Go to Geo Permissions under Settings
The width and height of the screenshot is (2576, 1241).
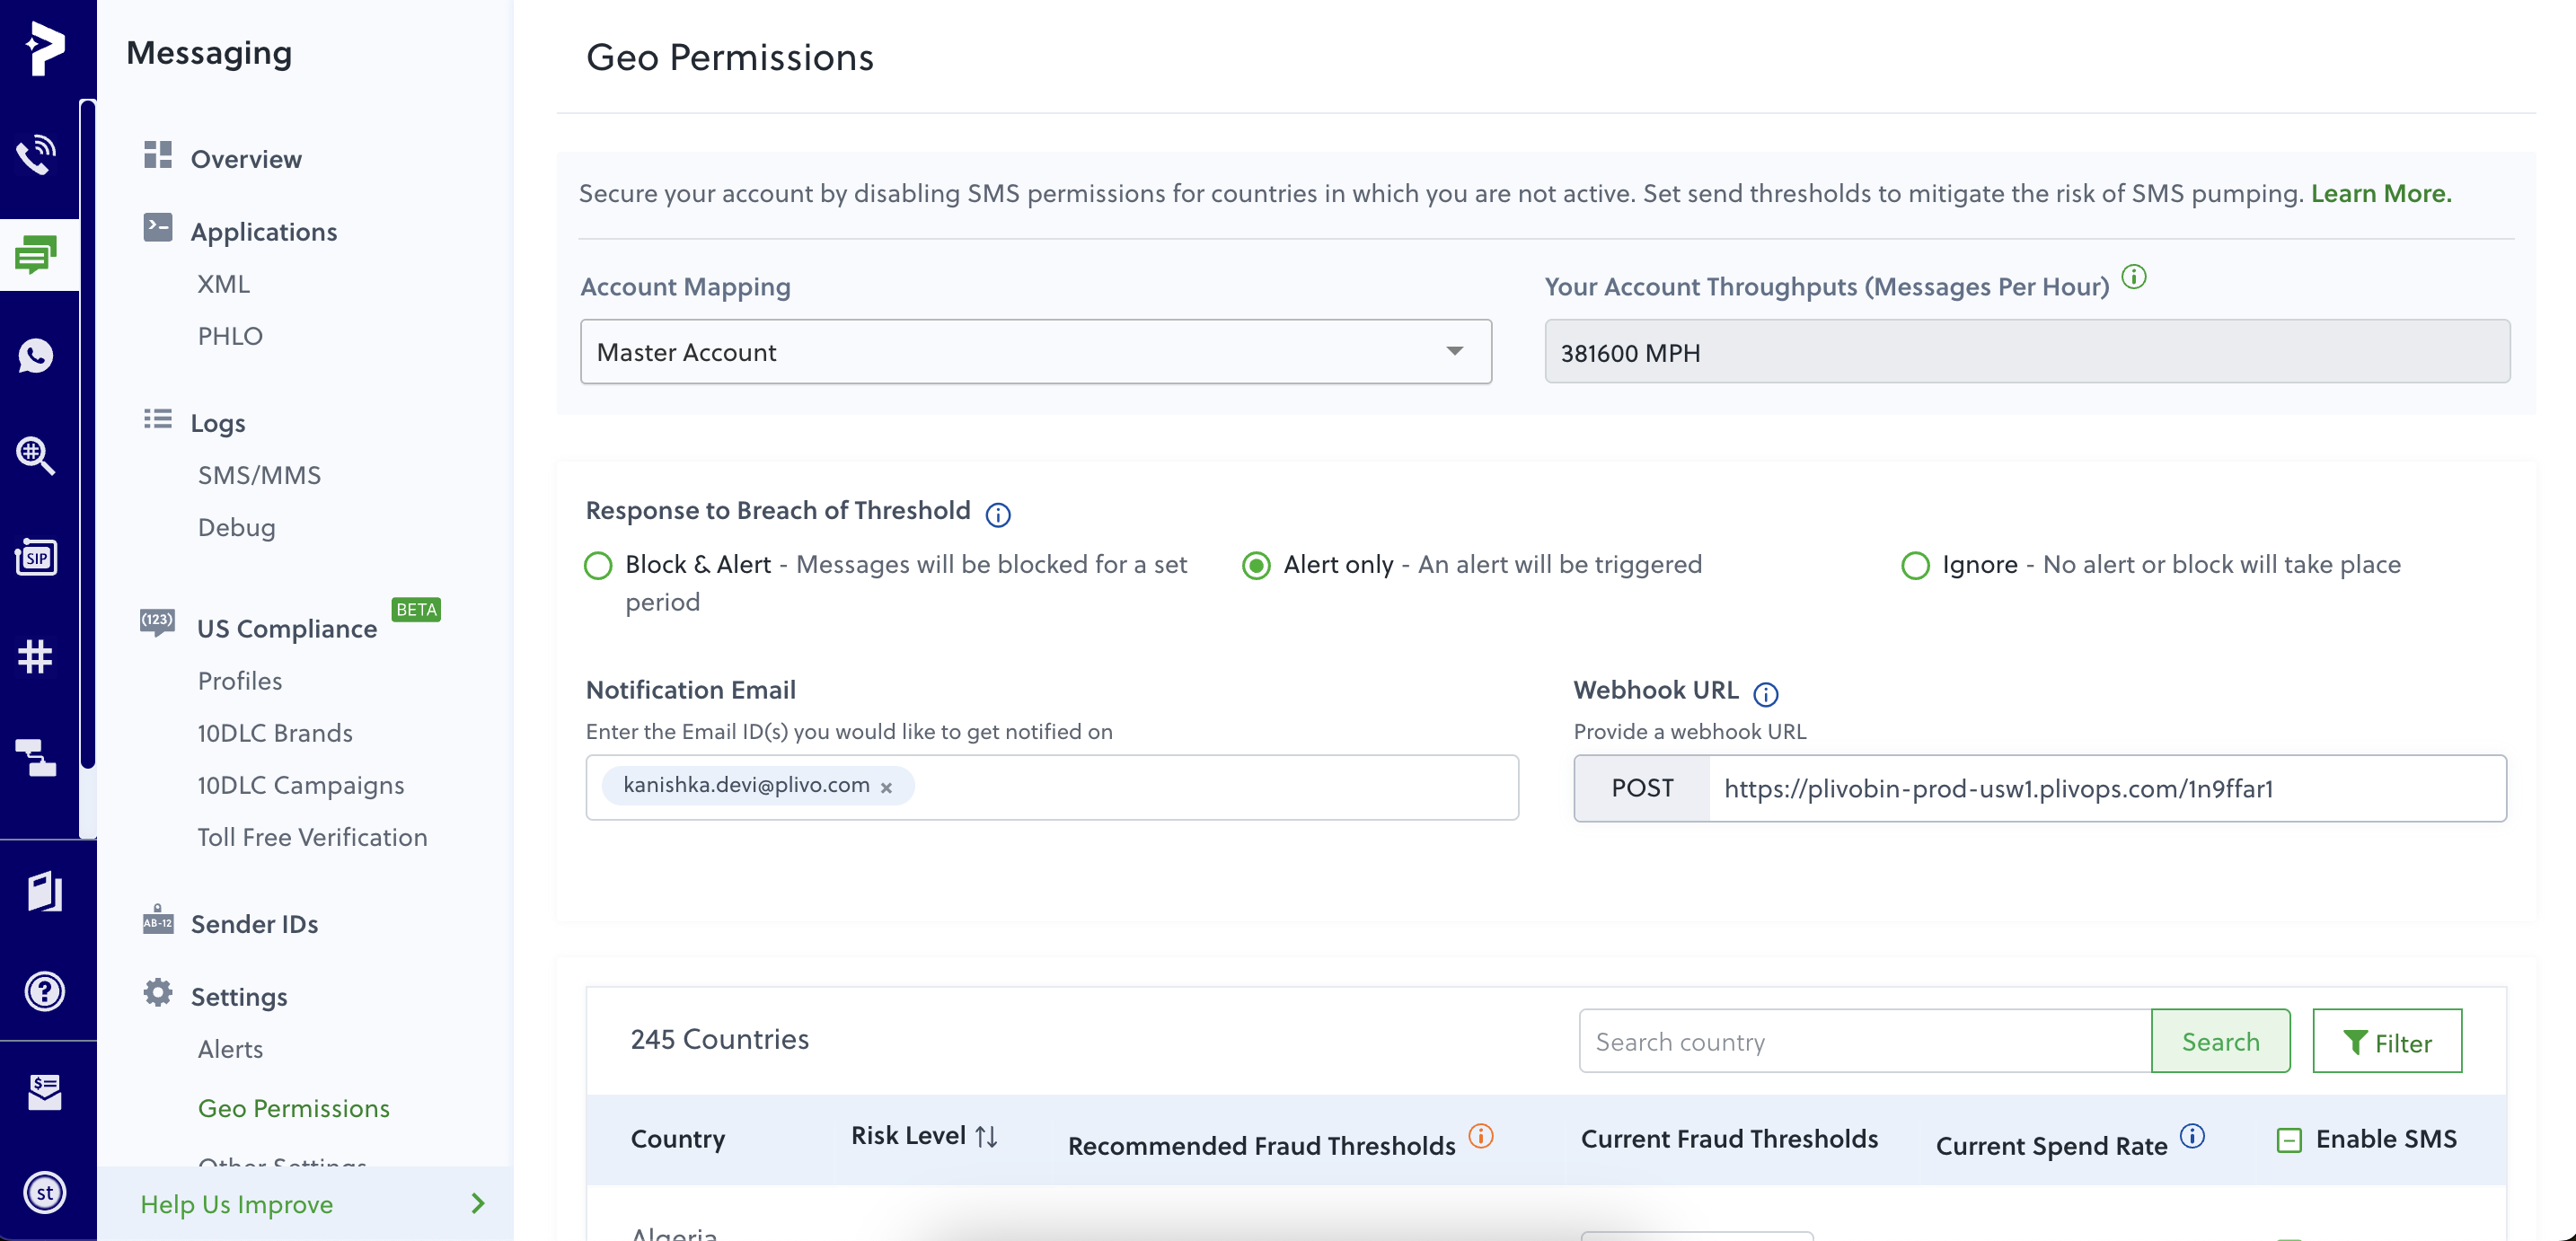point(293,1108)
